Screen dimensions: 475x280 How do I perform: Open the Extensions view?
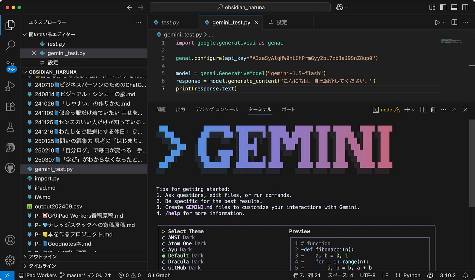click(10, 107)
